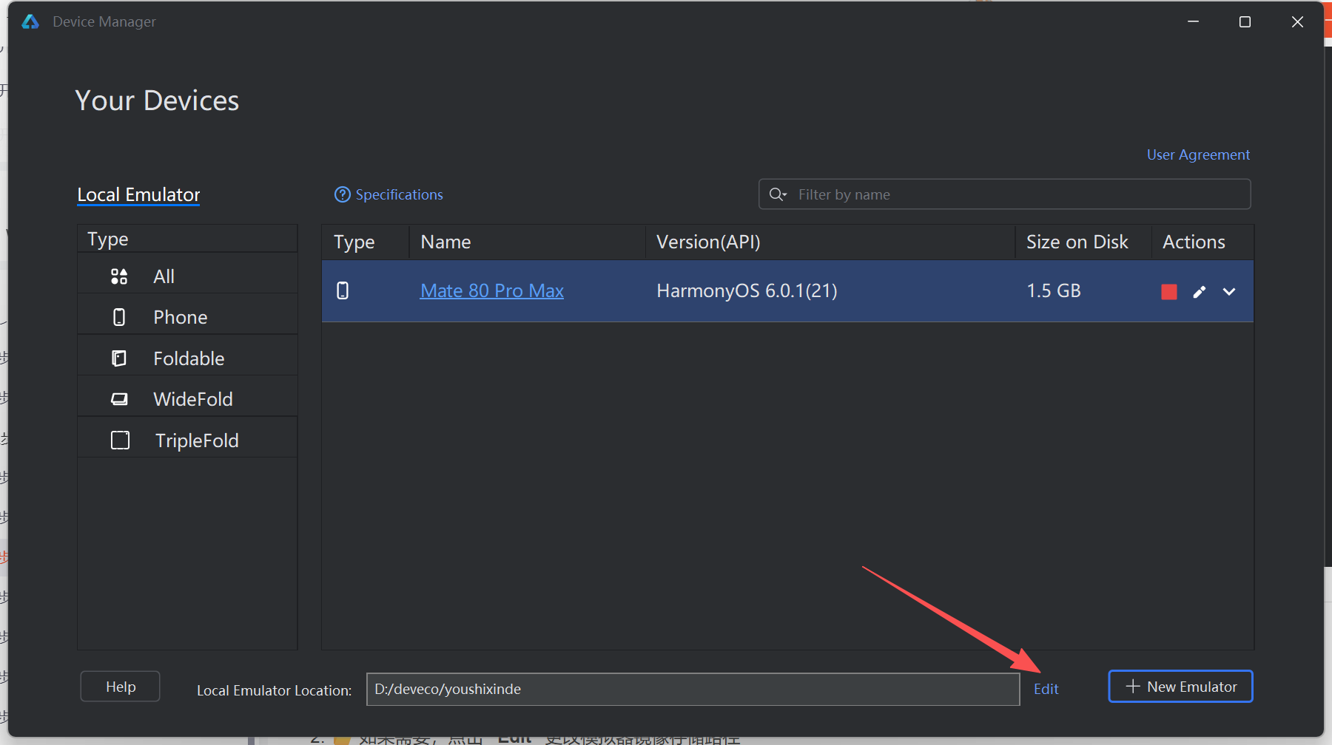Focus the Filter by name search field
The image size is (1332, 745).
[1004, 194]
